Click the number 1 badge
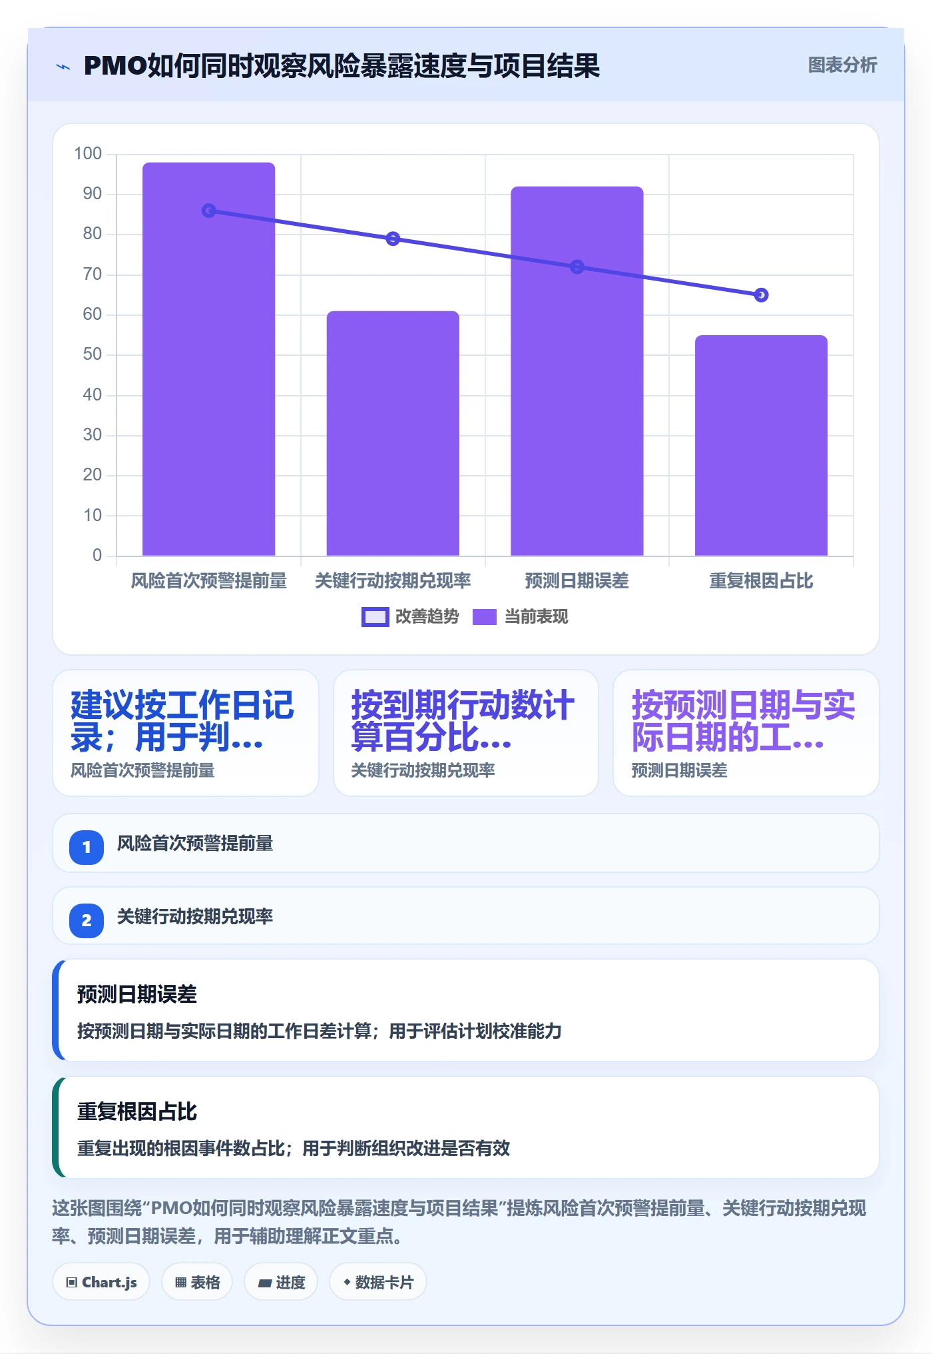This screenshot has height=1354, width=932. tap(87, 847)
